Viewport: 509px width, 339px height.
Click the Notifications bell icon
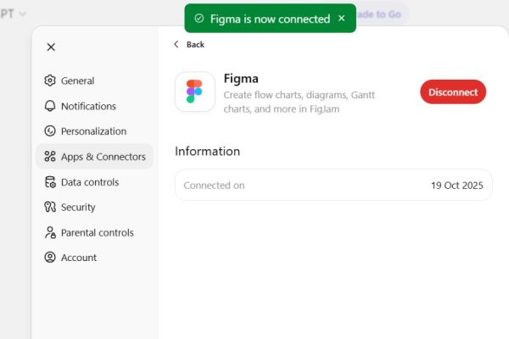click(x=50, y=107)
